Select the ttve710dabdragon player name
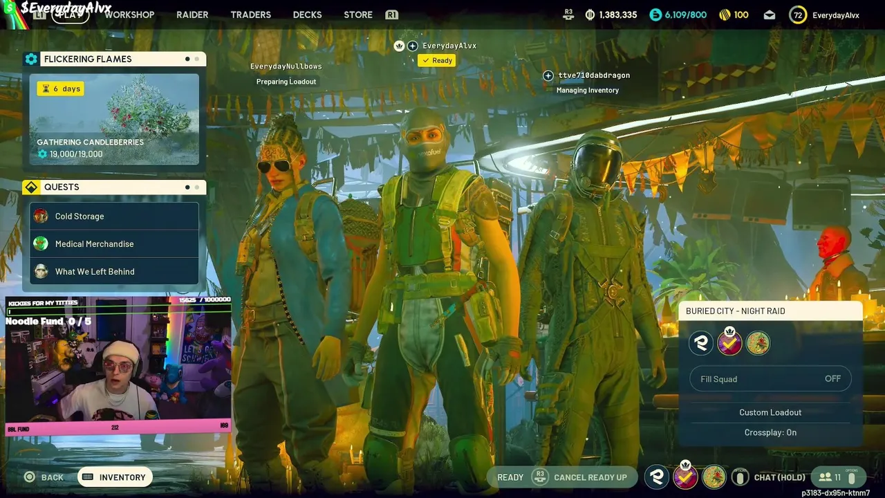 pos(594,75)
